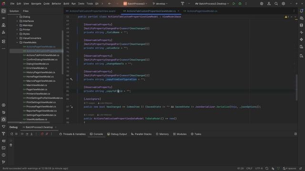The image size is (305, 171).
Task: Expand the Printer folder
Action: pos(17,29)
